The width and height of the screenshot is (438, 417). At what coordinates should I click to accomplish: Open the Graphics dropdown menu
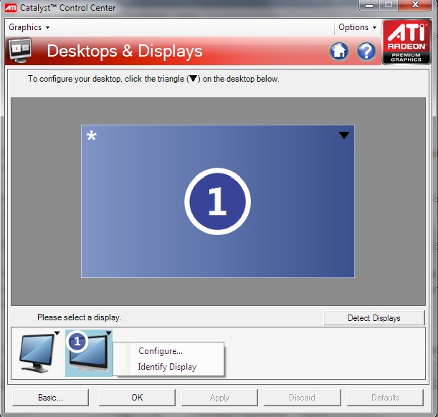[29, 27]
